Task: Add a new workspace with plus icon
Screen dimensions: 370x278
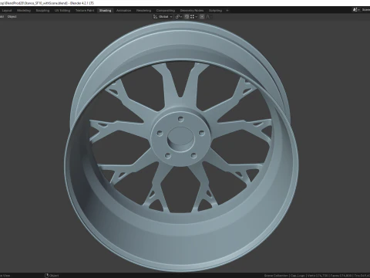Action: click(227, 11)
